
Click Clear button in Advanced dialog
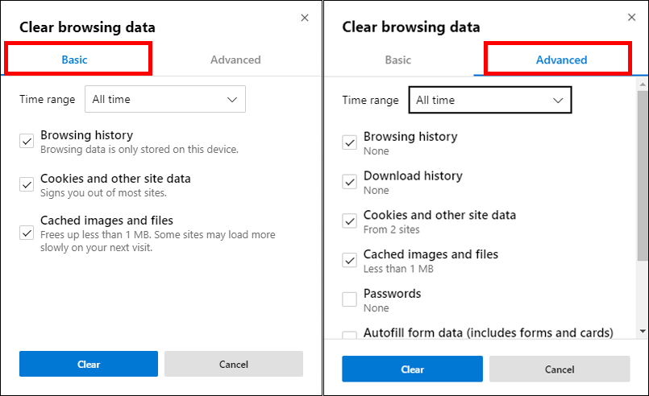[412, 369]
